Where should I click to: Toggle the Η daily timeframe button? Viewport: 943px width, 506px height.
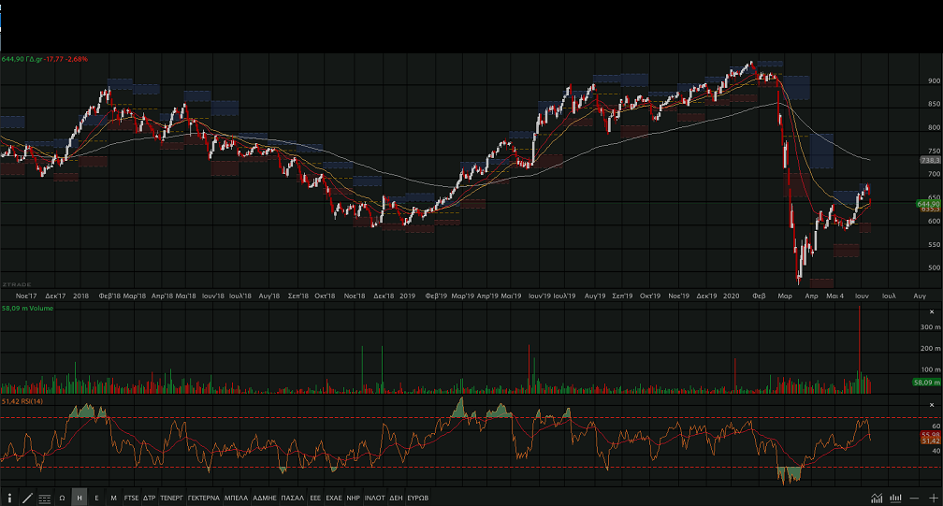click(80, 498)
